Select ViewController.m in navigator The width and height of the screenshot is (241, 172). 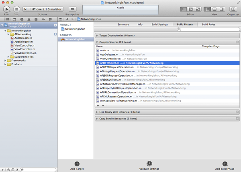[25, 49]
